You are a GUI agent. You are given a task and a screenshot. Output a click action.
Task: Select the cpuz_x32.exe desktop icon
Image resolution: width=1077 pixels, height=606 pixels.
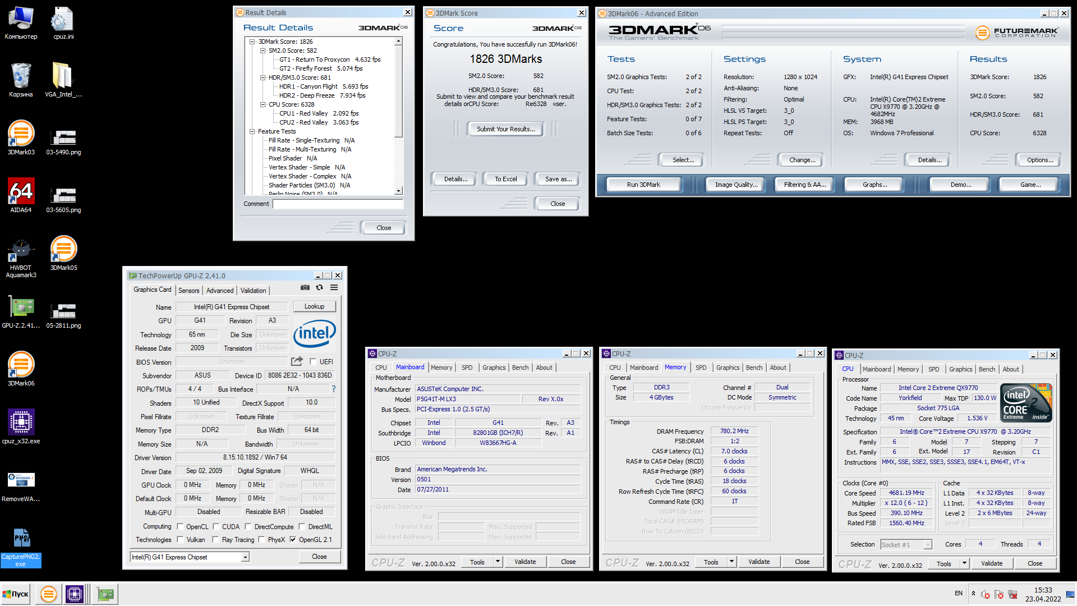click(21, 426)
